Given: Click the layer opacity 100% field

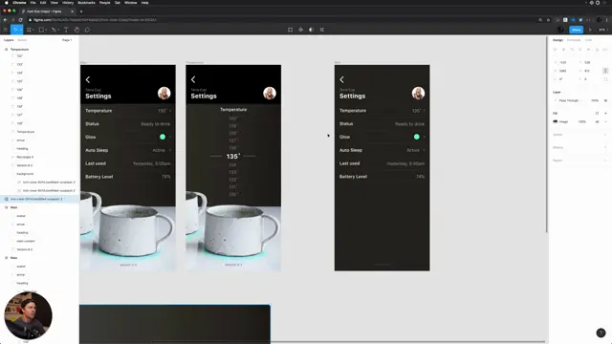Looking at the screenshot, I should [x=595, y=100].
